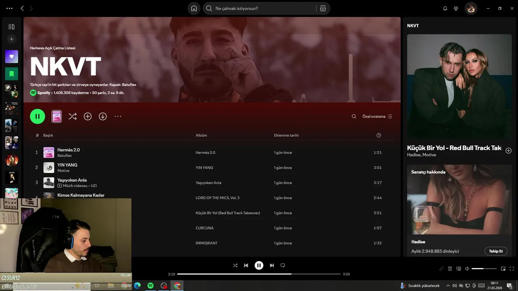Open album 'LORD OF THE MICS, Vol. 3'
Screen dimensions: 518x291
click(x=217, y=198)
